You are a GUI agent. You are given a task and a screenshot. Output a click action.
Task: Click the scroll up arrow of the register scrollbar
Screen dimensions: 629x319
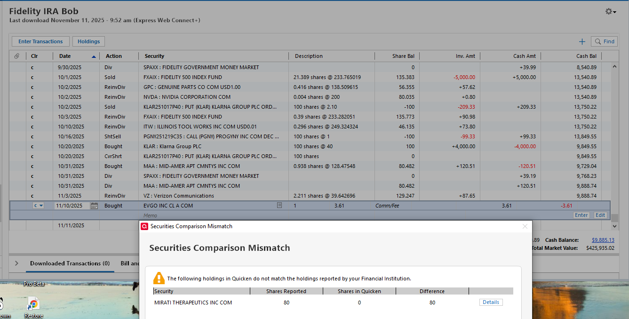(614, 67)
